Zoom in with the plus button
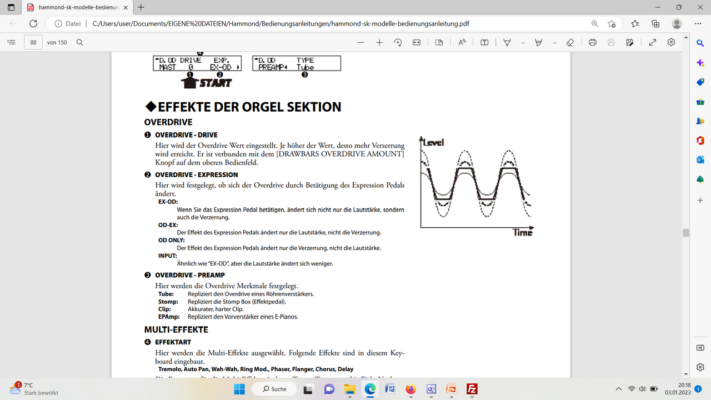The height and width of the screenshot is (400, 711). 379,42
